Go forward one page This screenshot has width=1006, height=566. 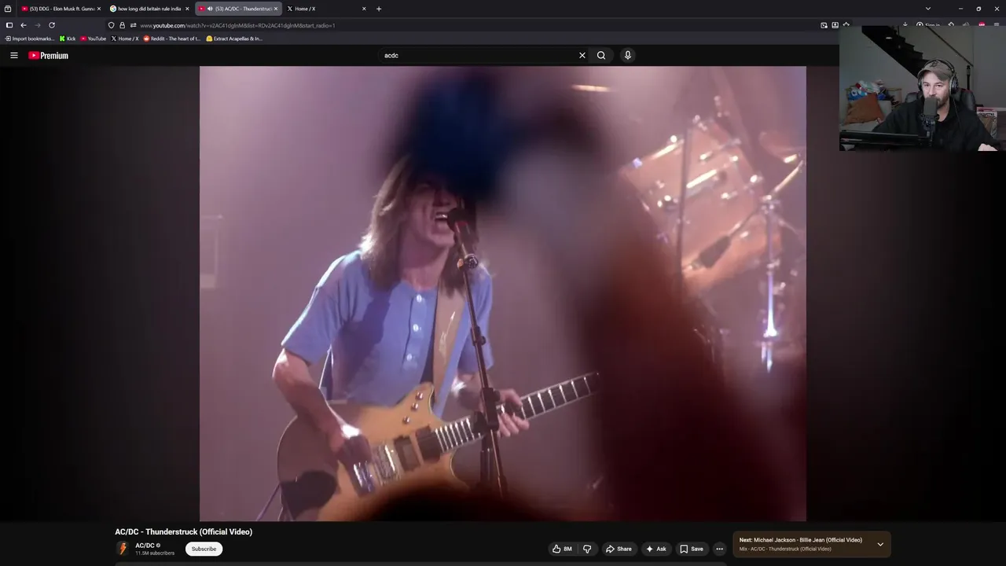coord(37,25)
